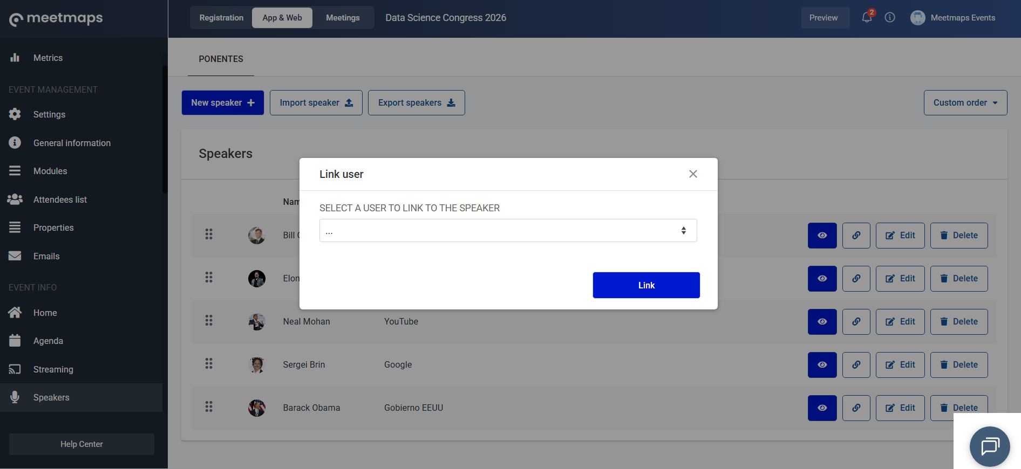Toggle visibility eye for Sergei Brin
The image size is (1021, 469).
(x=822, y=365)
